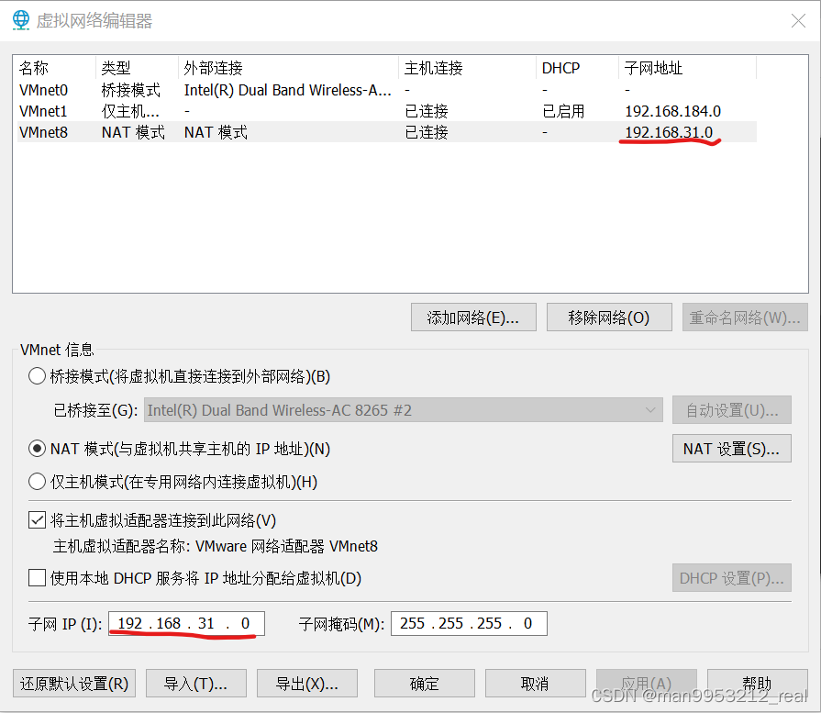Open NAT 设置(S) dialog
This screenshot has height=713, width=821.
point(731,449)
